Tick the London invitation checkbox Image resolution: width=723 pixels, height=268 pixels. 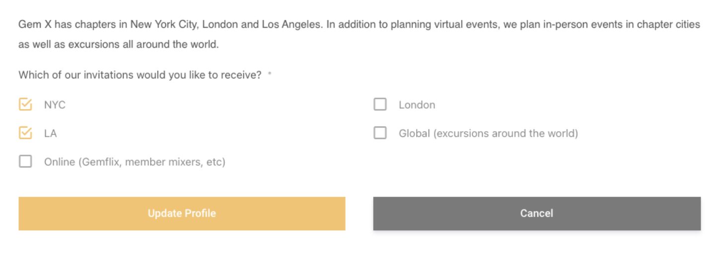[x=380, y=105]
